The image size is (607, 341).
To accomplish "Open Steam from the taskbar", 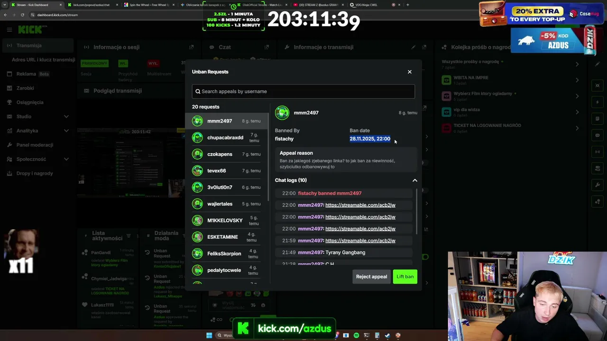I will (x=387, y=335).
